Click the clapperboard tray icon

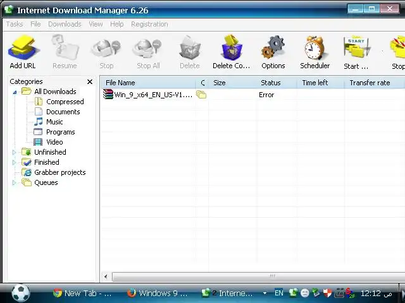[x=339, y=293]
